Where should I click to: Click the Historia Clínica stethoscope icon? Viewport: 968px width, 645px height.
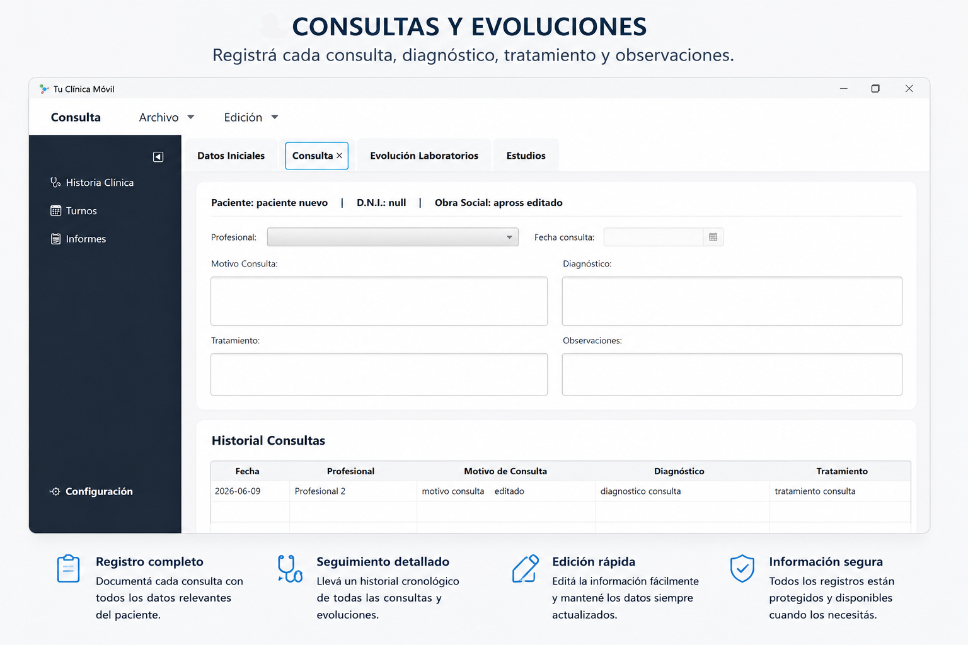[x=55, y=183]
